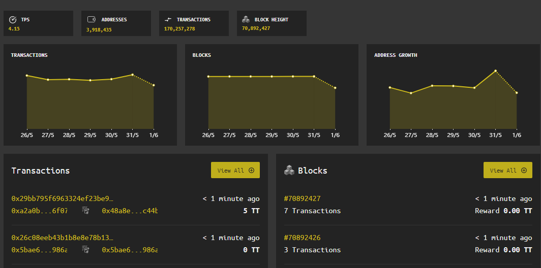Open sender address 0xa2a0b...6f07

[39, 210]
